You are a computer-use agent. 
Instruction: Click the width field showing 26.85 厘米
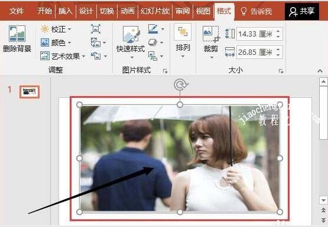[x=260, y=52]
